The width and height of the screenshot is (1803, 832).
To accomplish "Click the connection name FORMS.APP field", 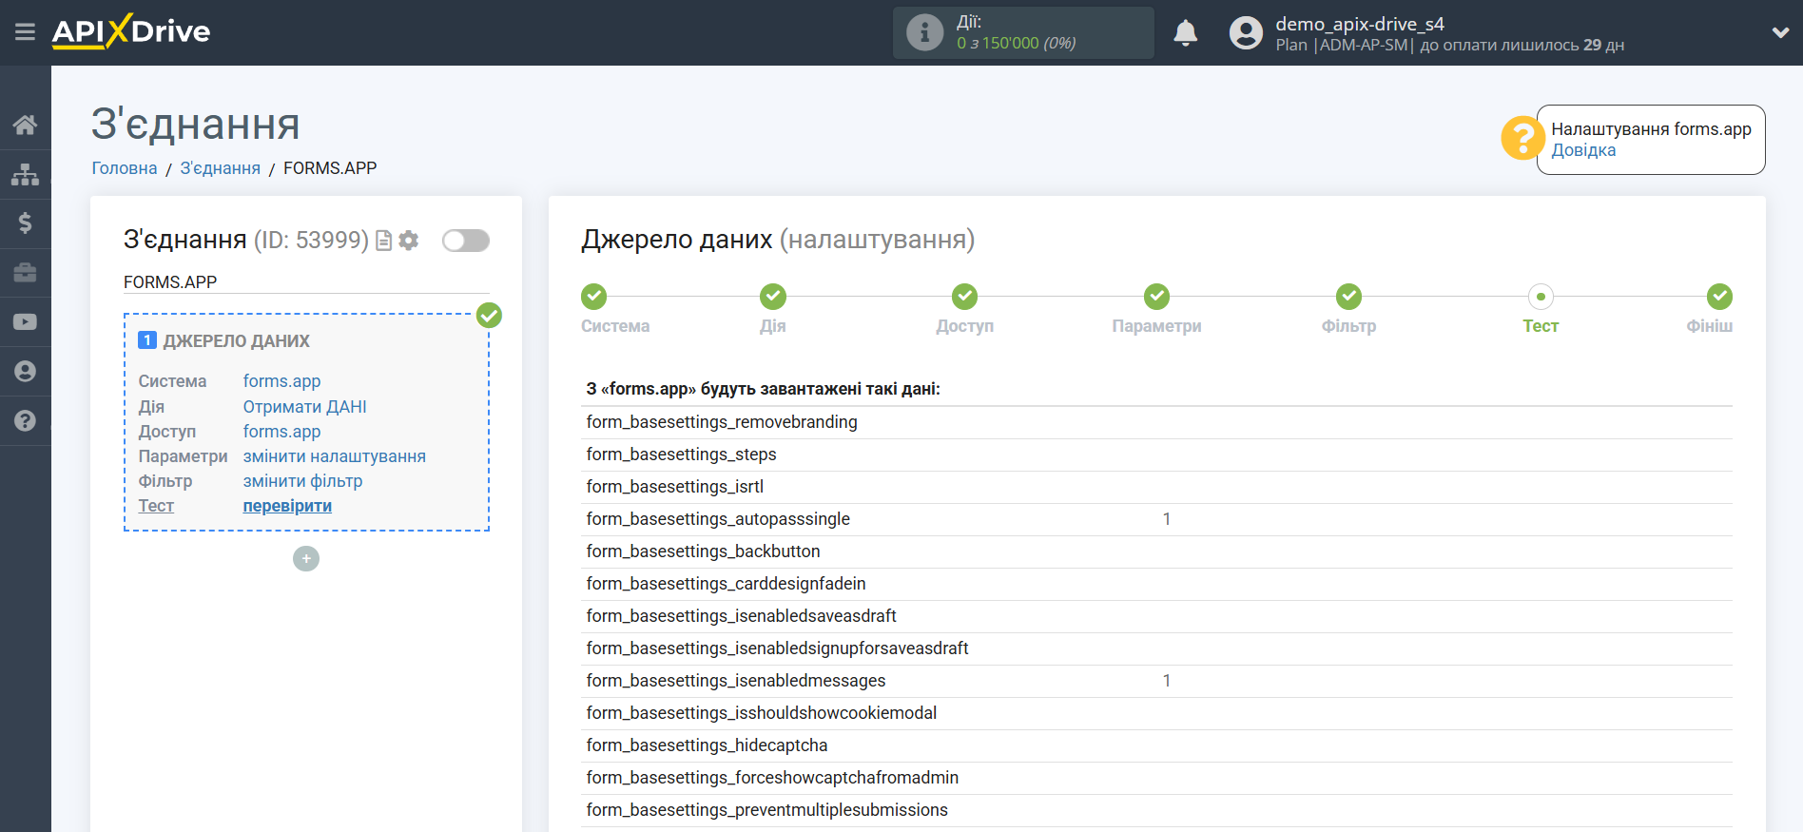I will pyautogui.click(x=306, y=282).
